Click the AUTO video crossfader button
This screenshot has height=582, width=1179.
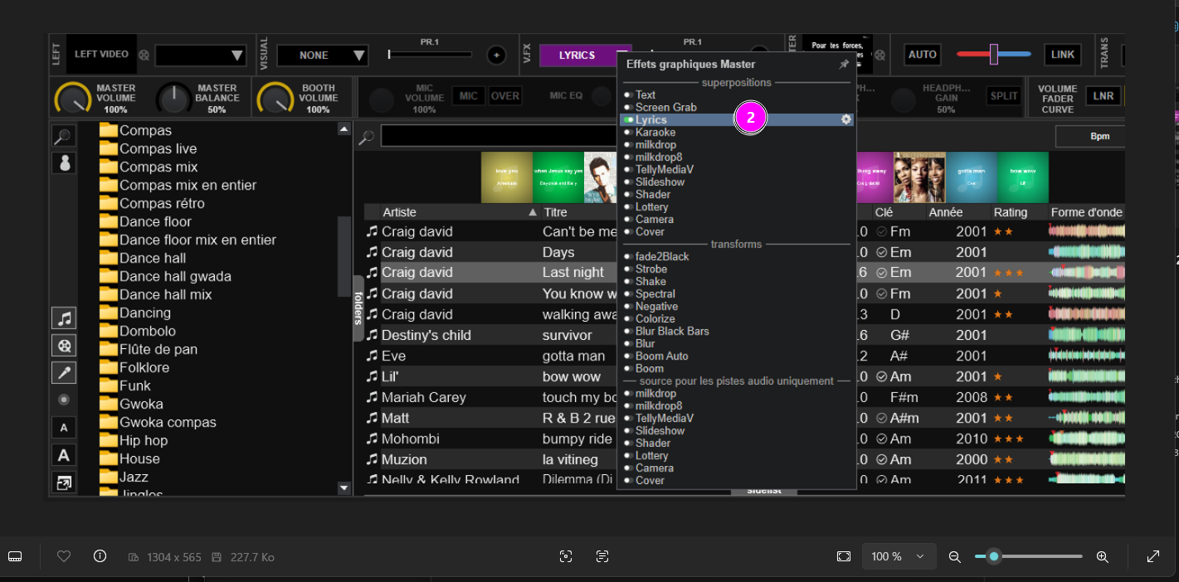[922, 55]
